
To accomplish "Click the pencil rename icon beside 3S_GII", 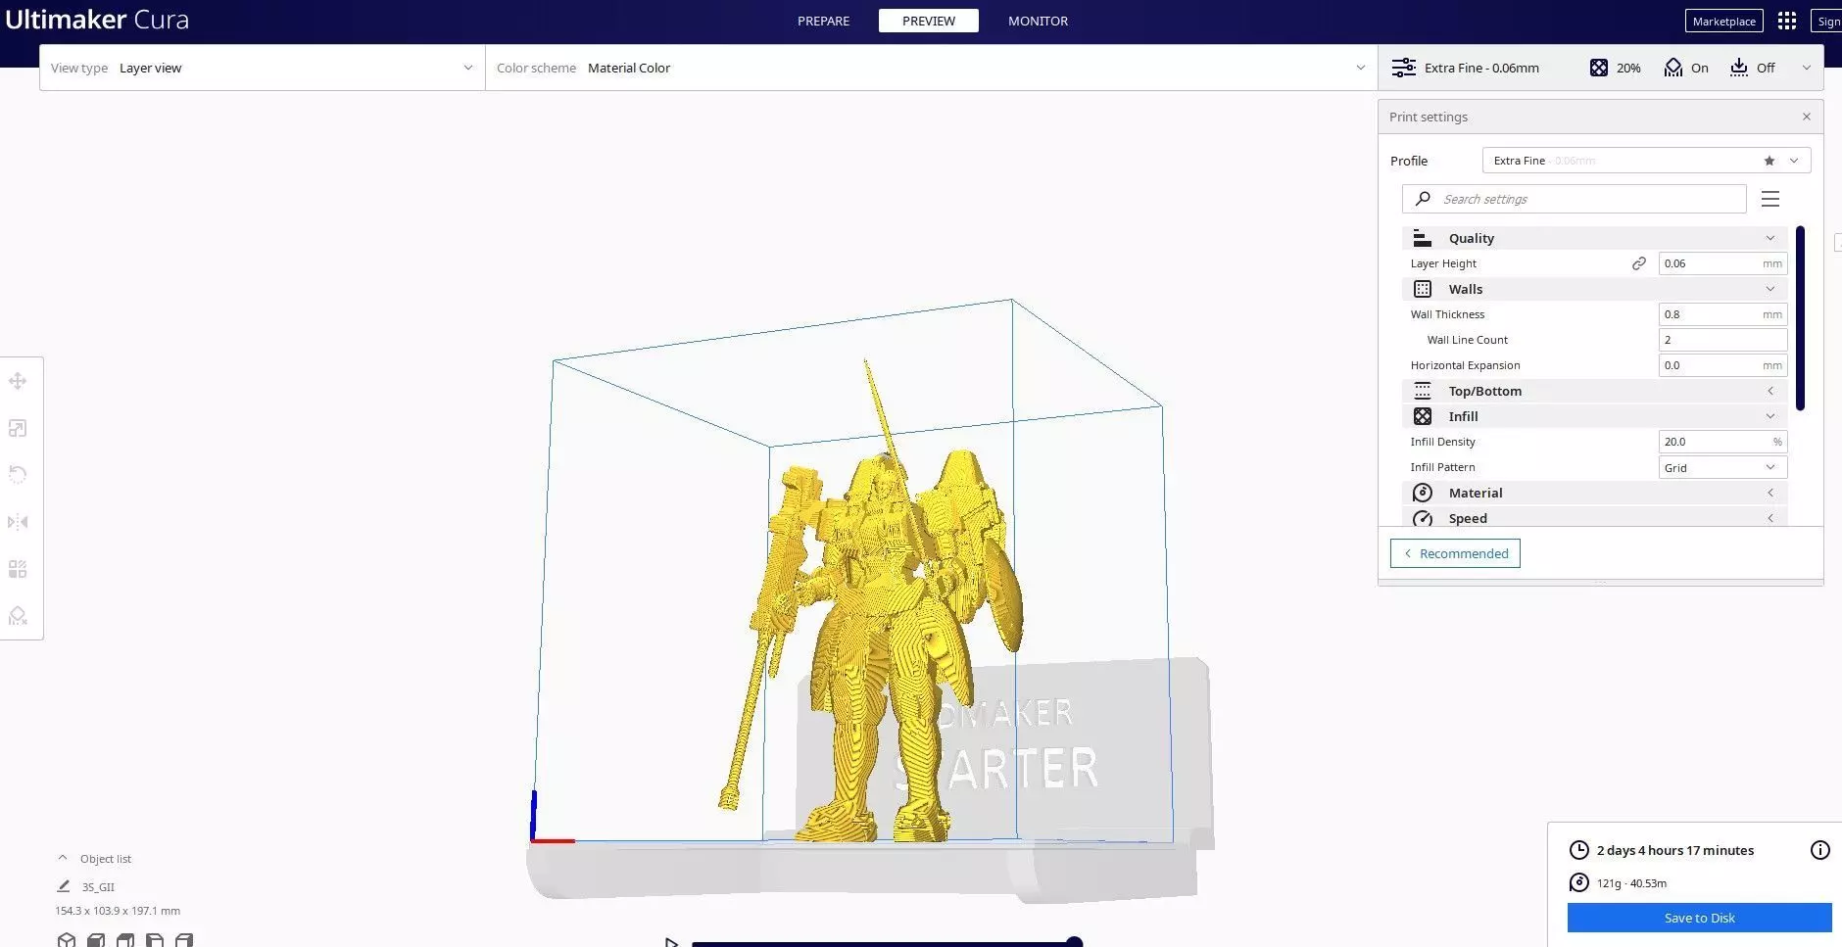I will tap(64, 886).
